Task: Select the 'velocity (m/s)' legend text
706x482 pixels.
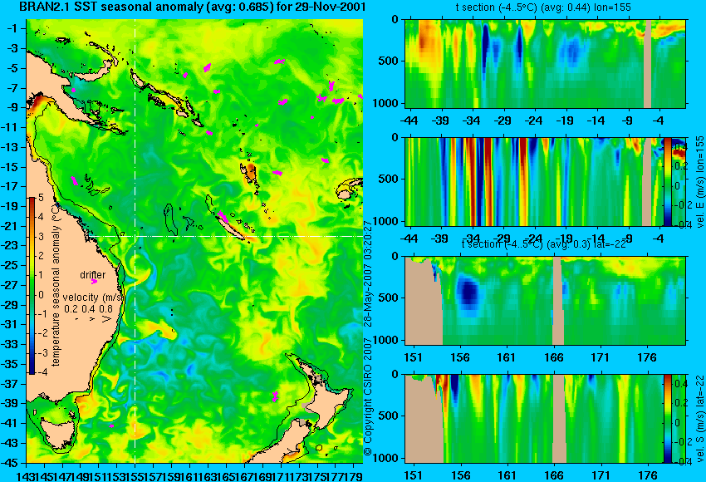Action: 93,298
